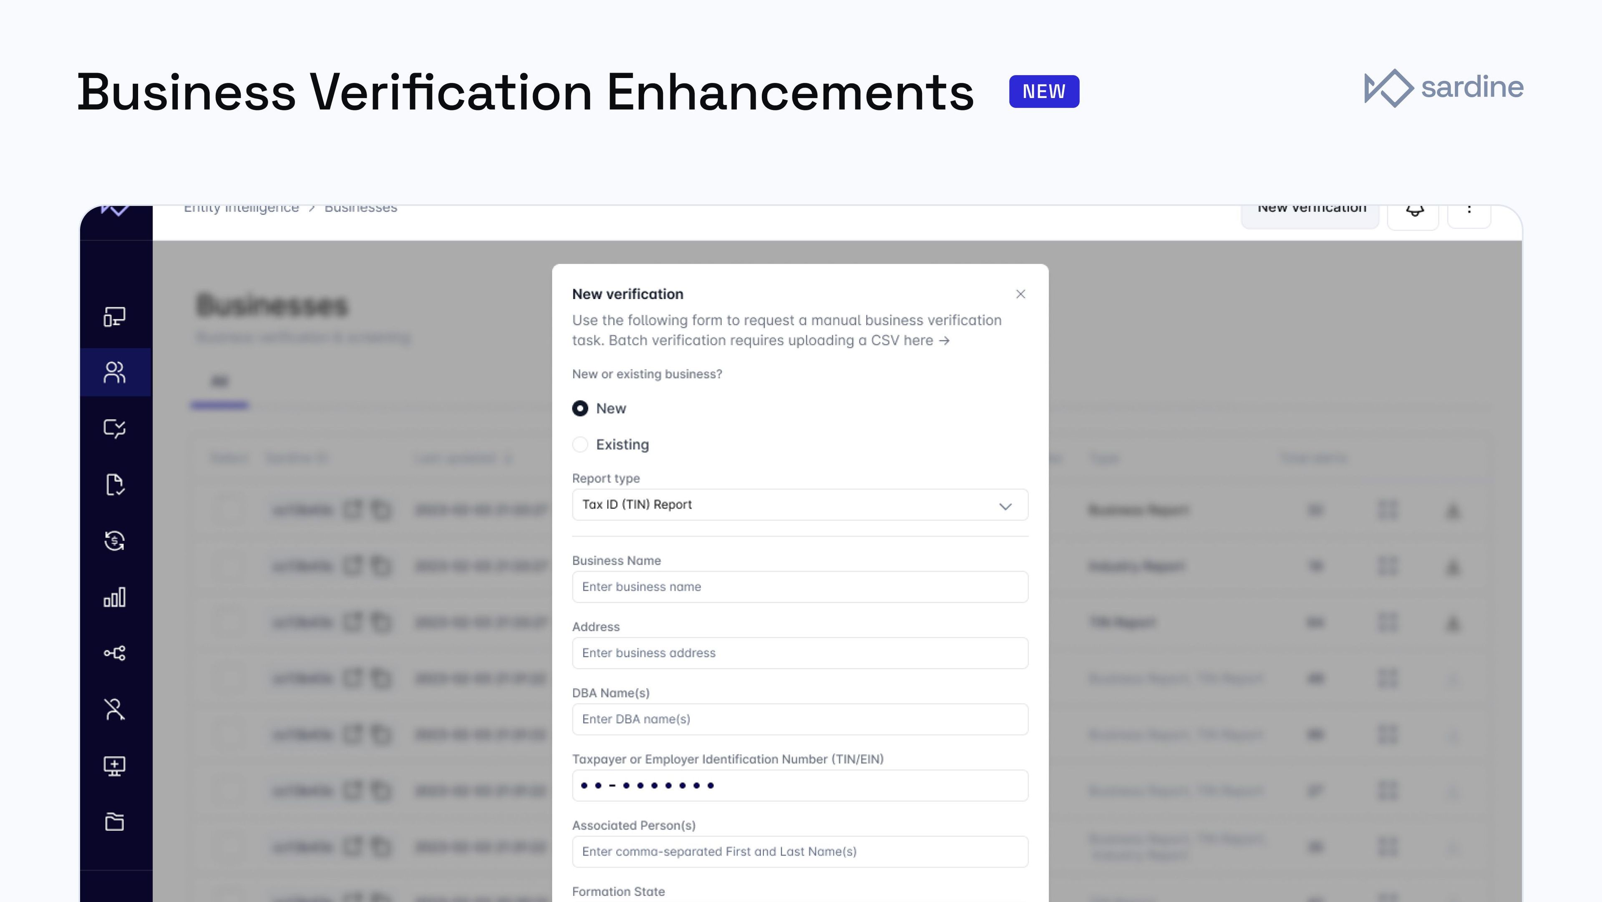Select the Existing business radio option
The width and height of the screenshot is (1602, 902).
580,445
